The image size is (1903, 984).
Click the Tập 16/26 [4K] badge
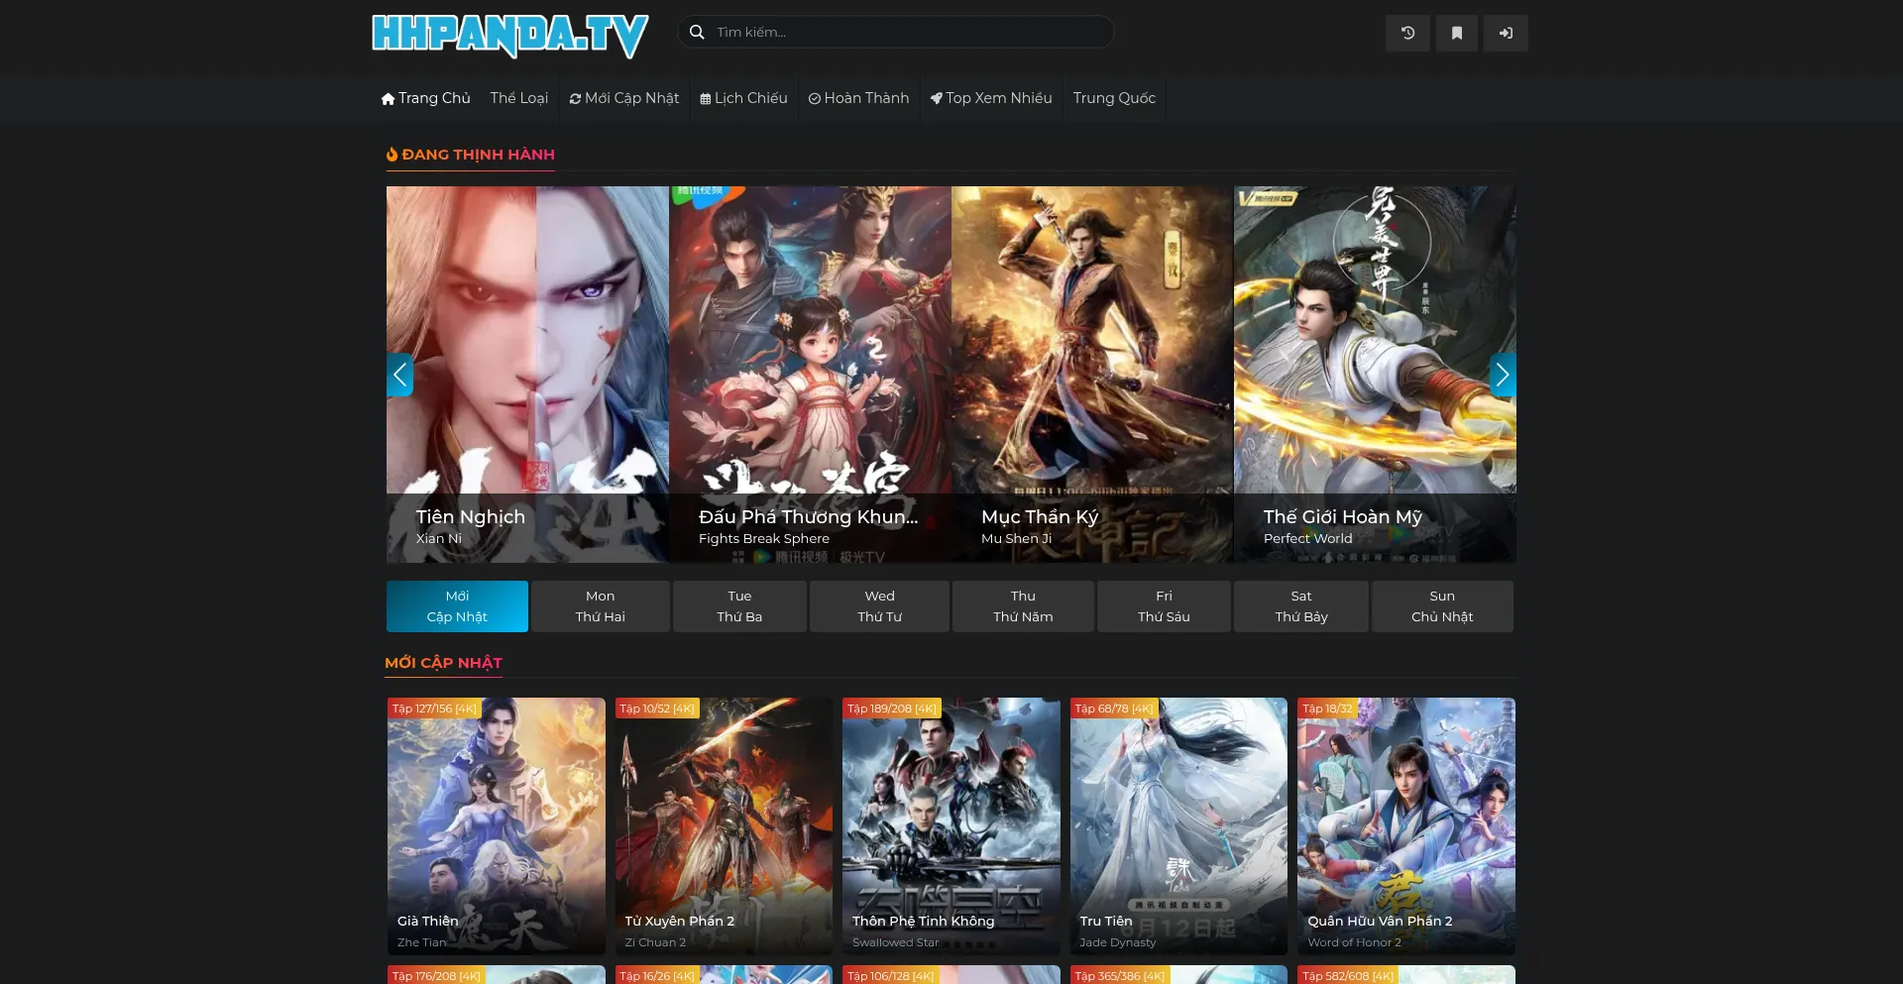657,975
